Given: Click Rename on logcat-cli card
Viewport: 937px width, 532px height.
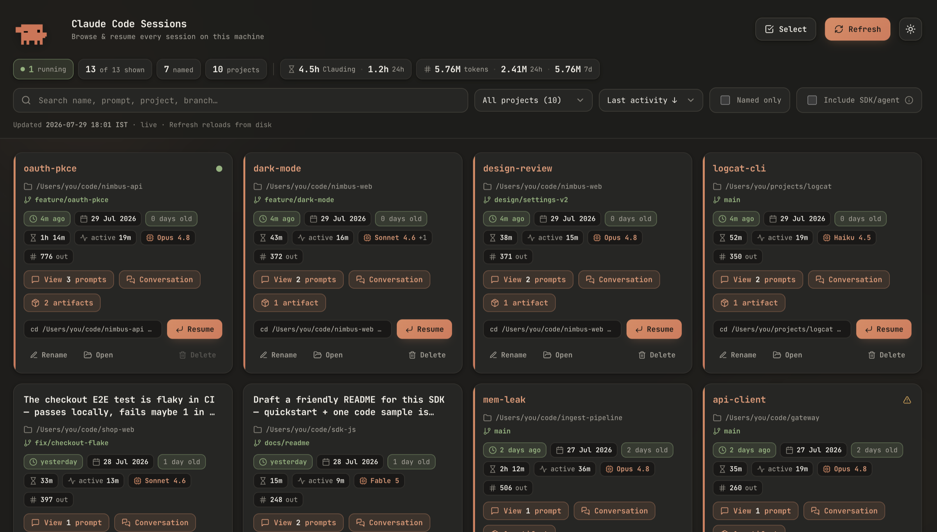Looking at the screenshot, I should pos(737,355).
